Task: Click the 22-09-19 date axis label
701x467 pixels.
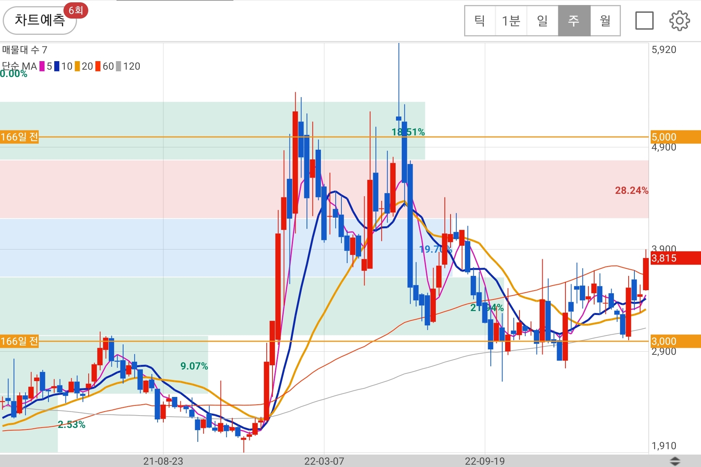Action: 485,461
